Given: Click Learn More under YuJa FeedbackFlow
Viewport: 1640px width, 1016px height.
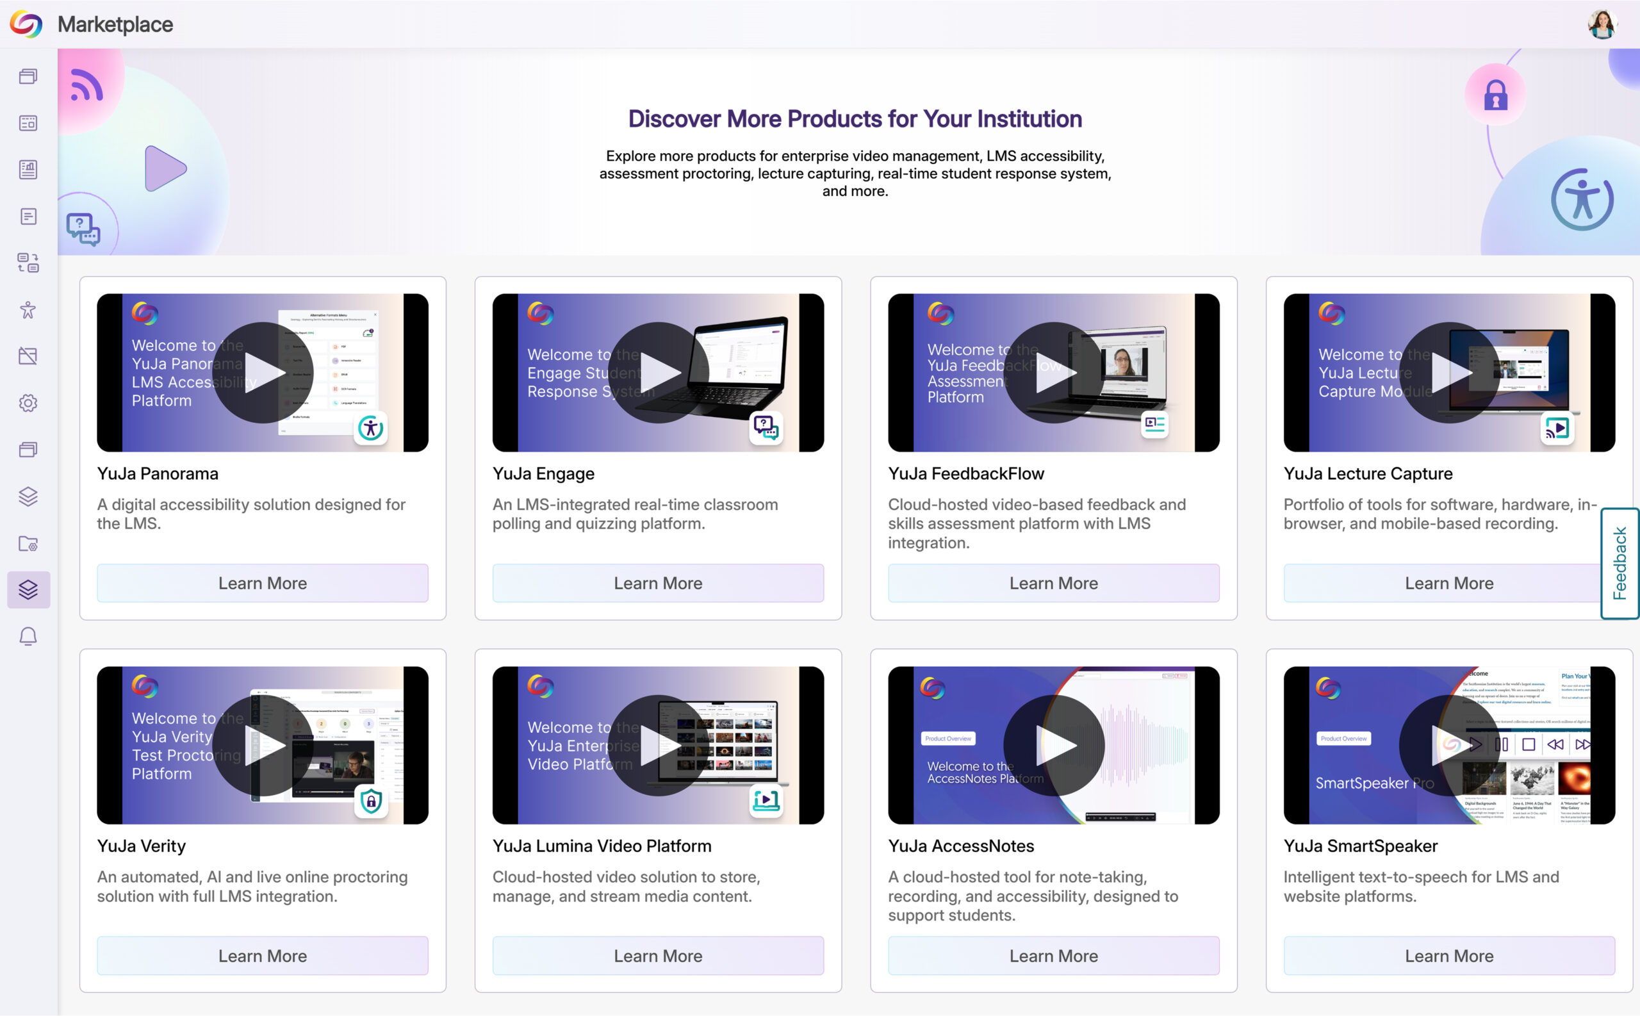Looking at the screenshot, I should coord(1053,583).
